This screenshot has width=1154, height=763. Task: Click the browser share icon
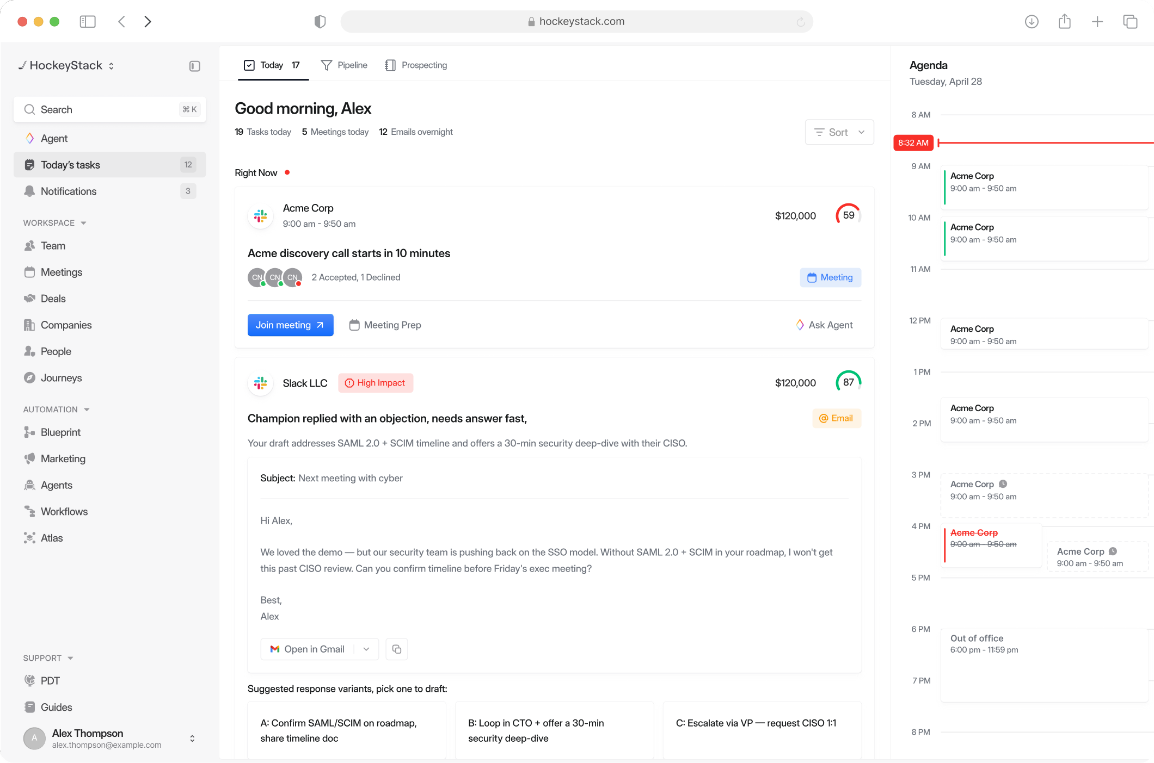[1065, 22]
